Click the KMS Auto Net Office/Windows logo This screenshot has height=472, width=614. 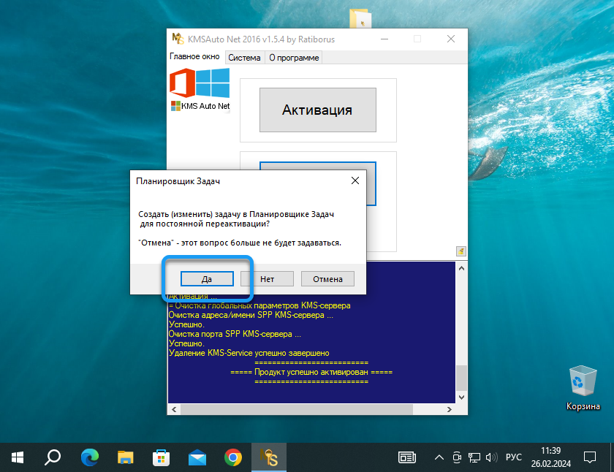[x=200, y=90]
